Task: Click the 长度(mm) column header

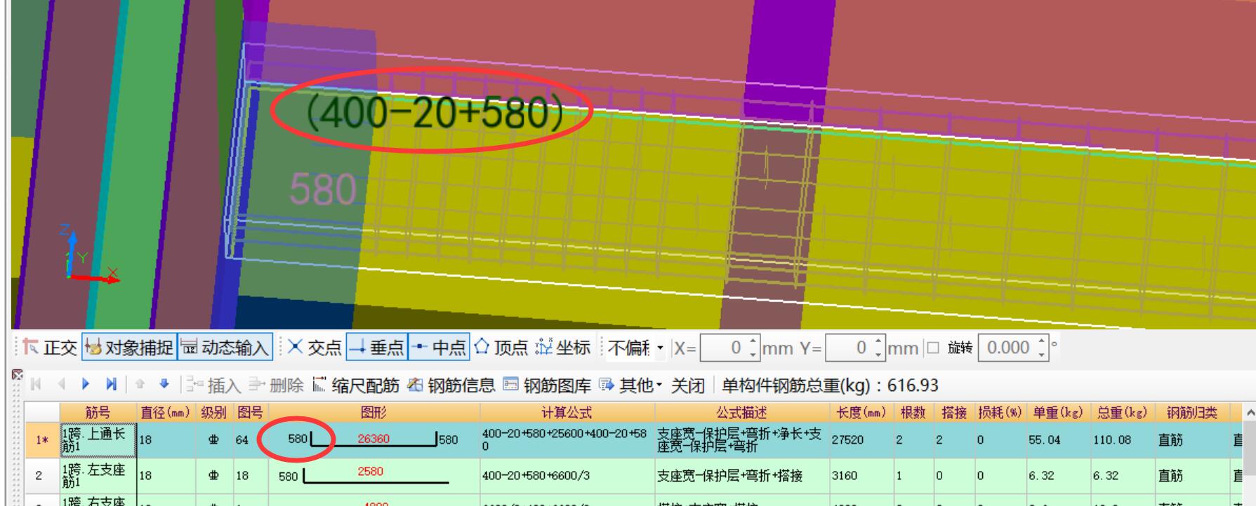Action: pyautogui.click(x=861, y=412)
